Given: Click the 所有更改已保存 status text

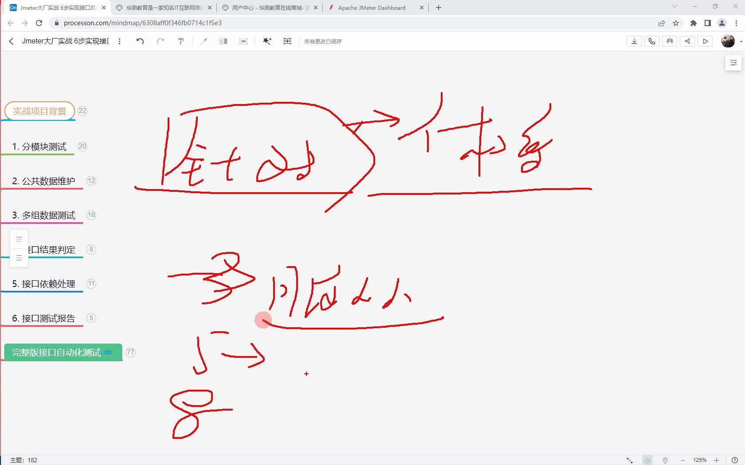Looking at the screenshot, I should 323,41.
